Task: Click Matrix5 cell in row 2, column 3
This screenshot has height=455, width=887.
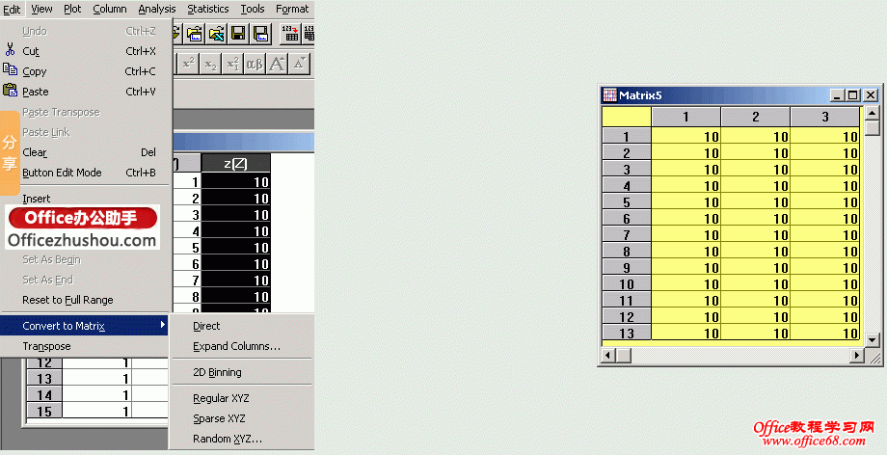Action: point(824,153)
